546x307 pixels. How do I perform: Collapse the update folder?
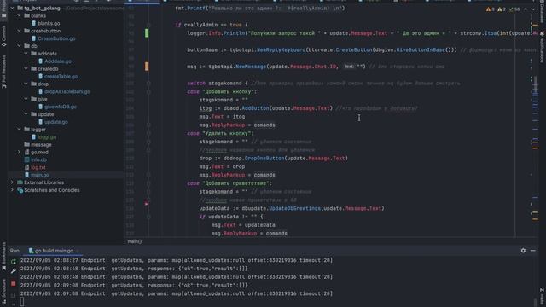(26, 114)
